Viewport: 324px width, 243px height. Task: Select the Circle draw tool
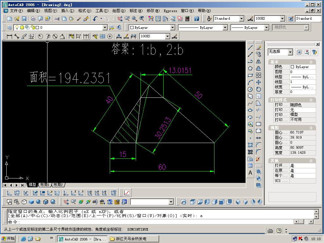click(250, 89)
